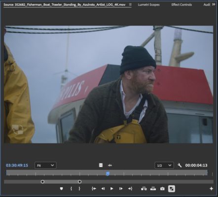Add a marker with the Marker button
The image size is (218, 197).
tap(62, 189)
